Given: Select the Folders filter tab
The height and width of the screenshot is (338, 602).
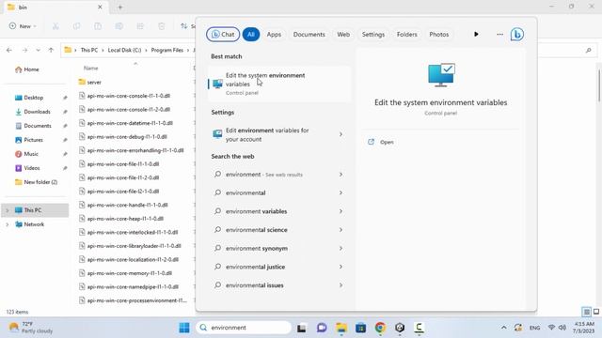Looking at the screenshot, I should tap(407, 35).
